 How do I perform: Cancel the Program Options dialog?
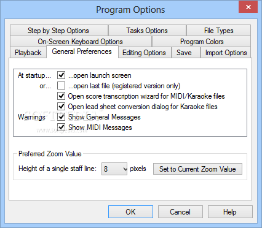[180, 212]
